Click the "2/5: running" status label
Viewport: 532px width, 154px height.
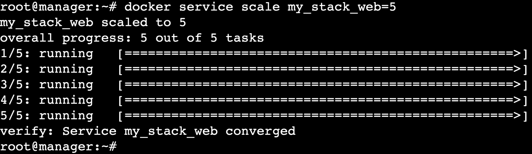(x=47, y=69)
